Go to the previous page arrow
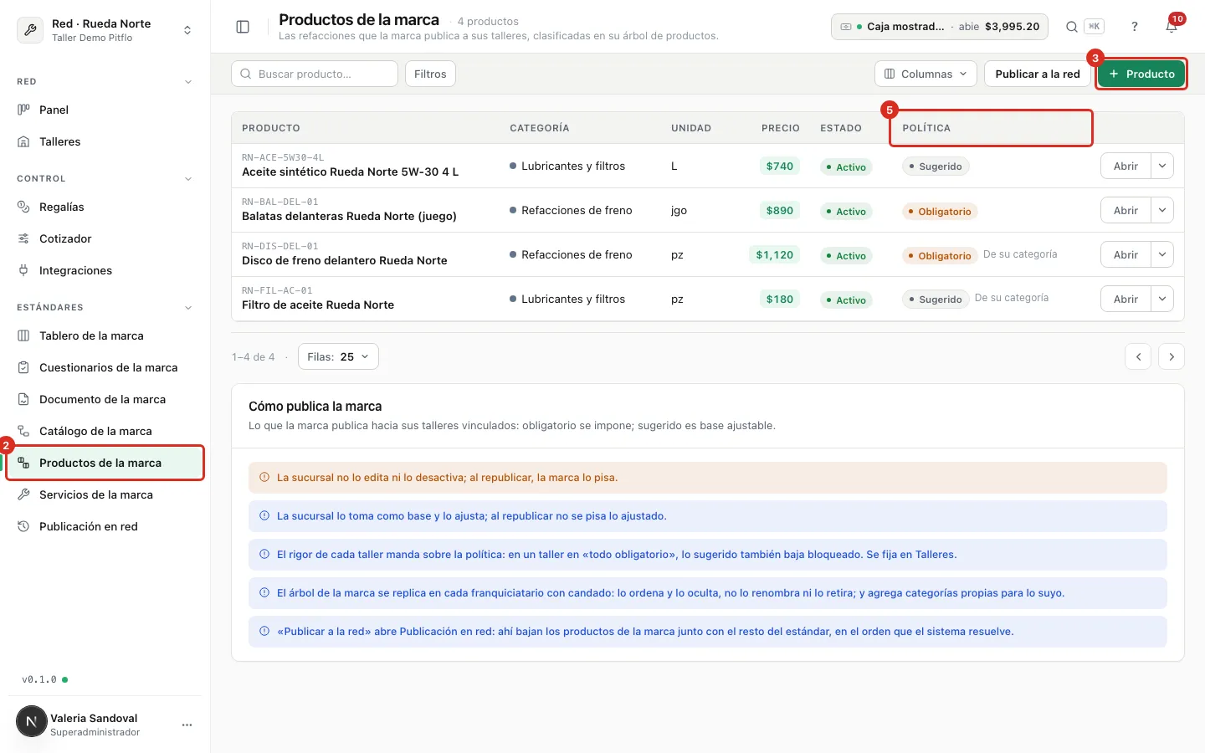Viewport: 1205px width, 753px height. tap(1138, 356)
